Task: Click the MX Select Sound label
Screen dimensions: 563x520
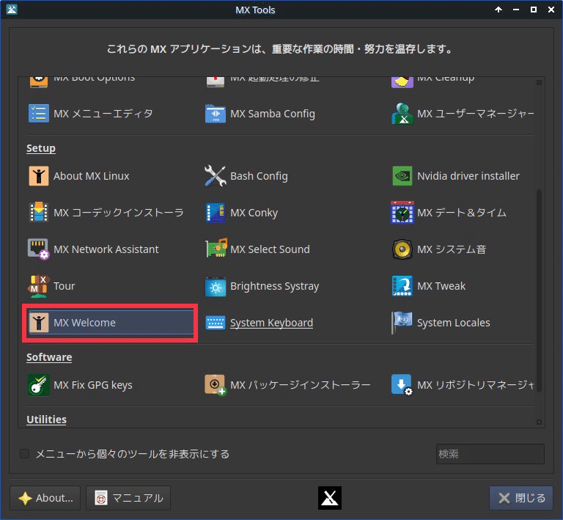Action: point(270,249)
